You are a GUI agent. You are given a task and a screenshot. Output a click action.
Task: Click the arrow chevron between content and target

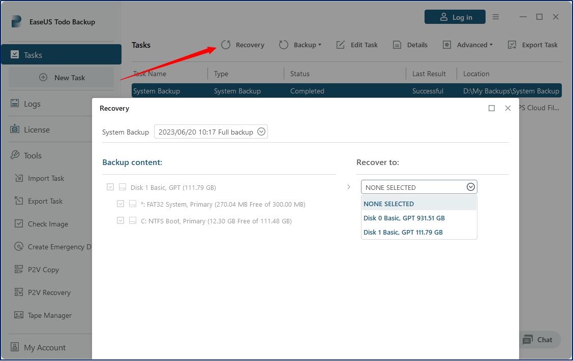tap(349, 187)
